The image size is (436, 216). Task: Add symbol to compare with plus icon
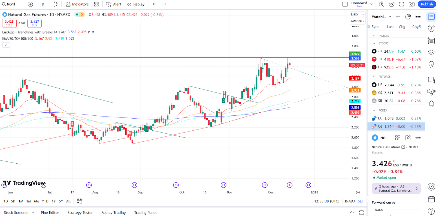[30, 4]
